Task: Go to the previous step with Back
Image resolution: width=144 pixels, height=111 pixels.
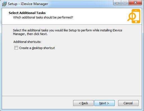Action: 83,103
